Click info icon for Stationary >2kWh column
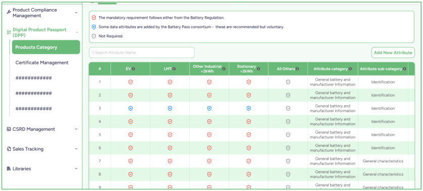Screen dimensions: 423x191 coord(258,69)
